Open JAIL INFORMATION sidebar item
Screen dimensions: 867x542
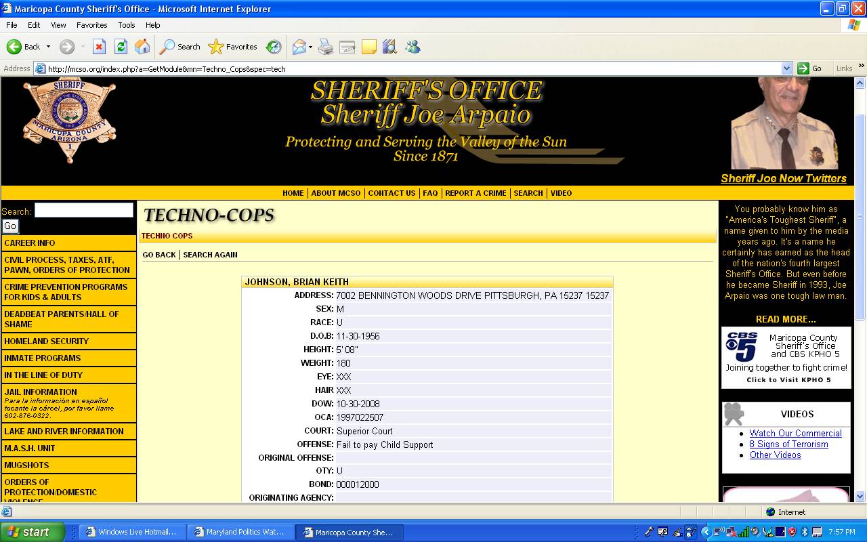[69, 403]
